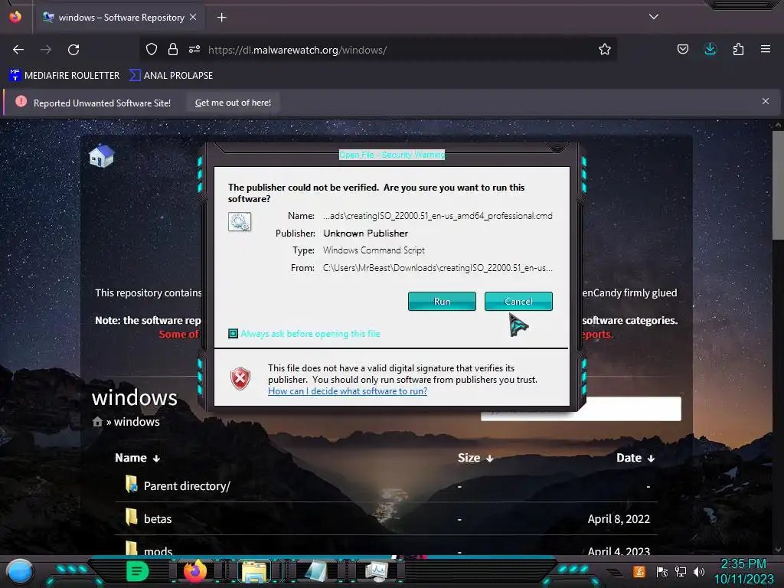
Task: Click the Get me out of here! button
Action: point(233,103)
